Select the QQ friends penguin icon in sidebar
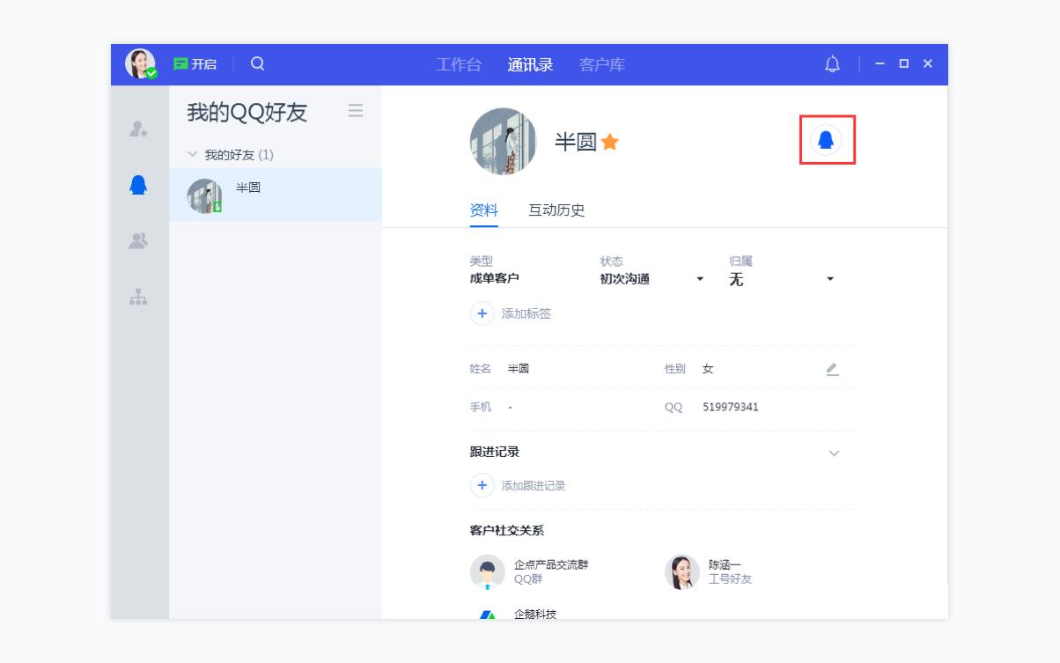Image resolution: width=1060 pixels, height=663 pixels. 138,183
